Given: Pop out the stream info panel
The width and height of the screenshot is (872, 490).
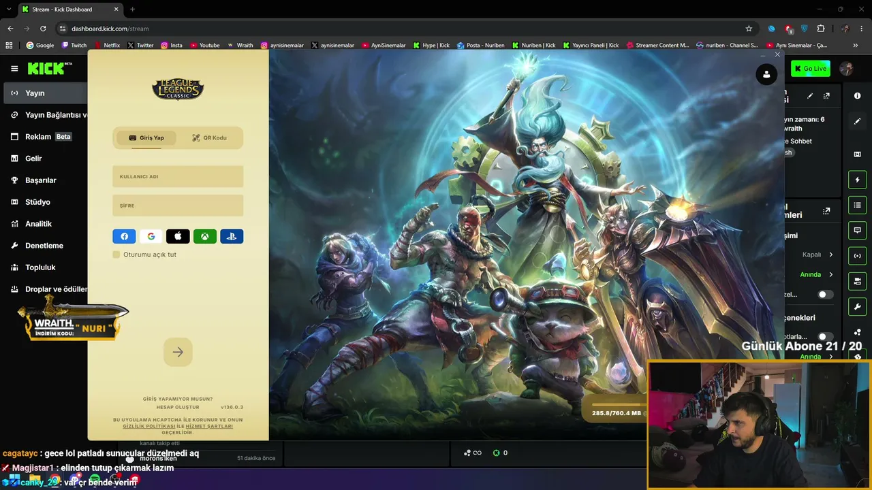Looking at the screenshot, I should click(x=826, y=96).
